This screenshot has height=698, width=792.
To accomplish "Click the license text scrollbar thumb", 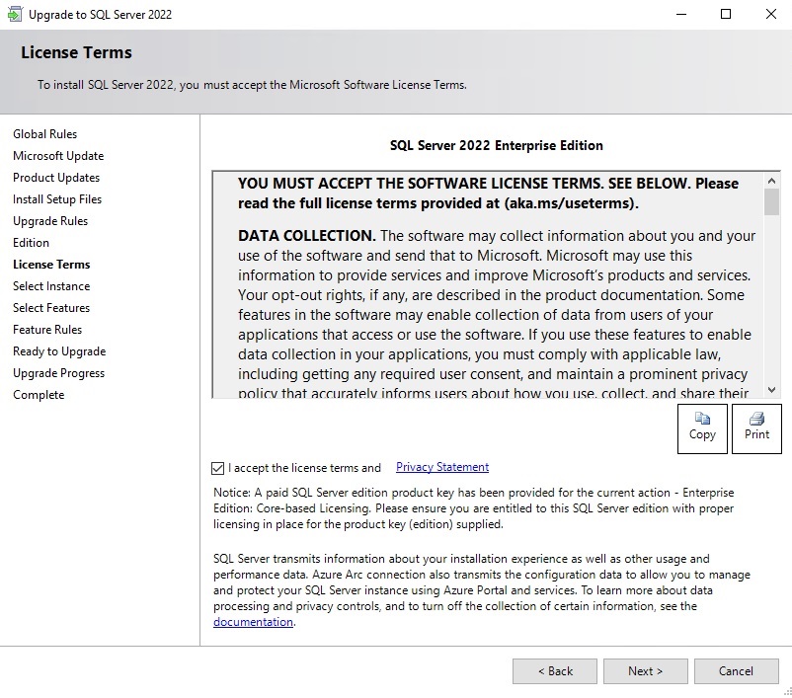I will click(x=771, y=201).
